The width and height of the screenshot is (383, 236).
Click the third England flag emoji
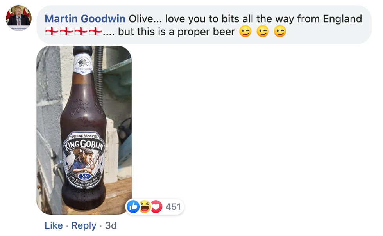click(81, 32)
